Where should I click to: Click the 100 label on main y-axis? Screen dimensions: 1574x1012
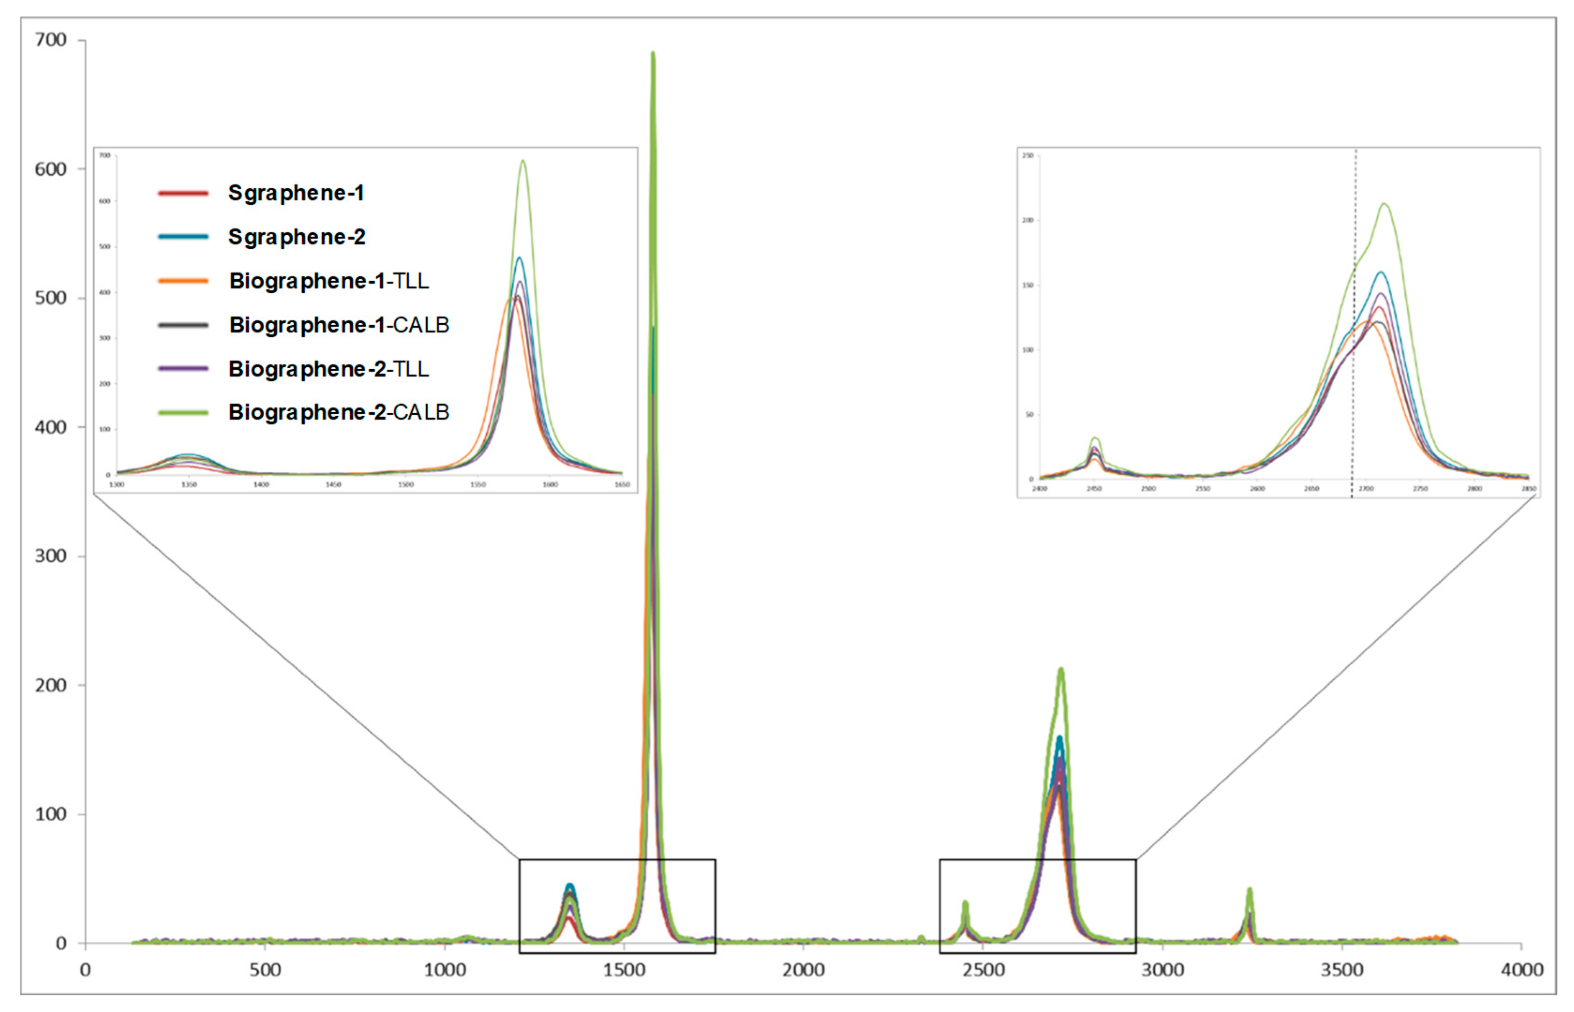pos(51,814)
